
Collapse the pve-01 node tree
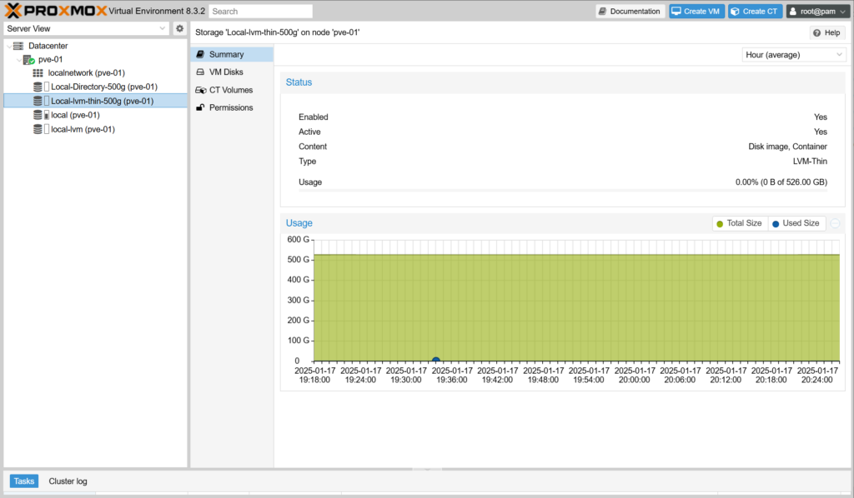coord(19,60)
